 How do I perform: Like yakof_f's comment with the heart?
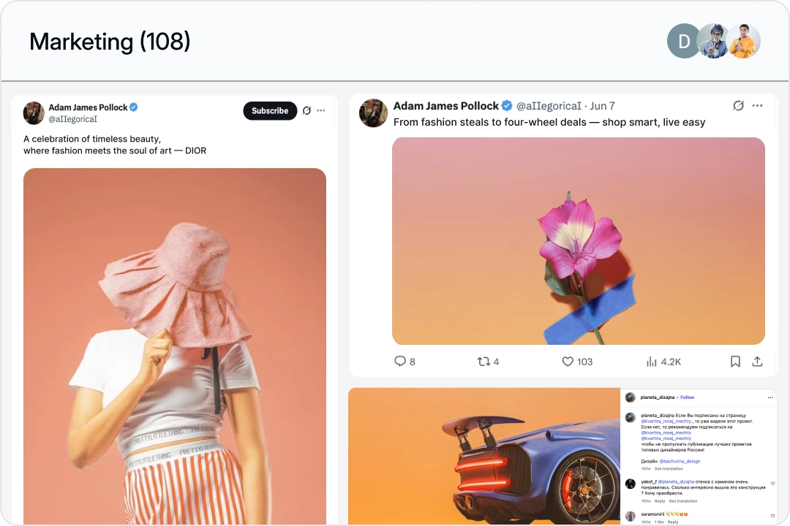coord(772,483)
